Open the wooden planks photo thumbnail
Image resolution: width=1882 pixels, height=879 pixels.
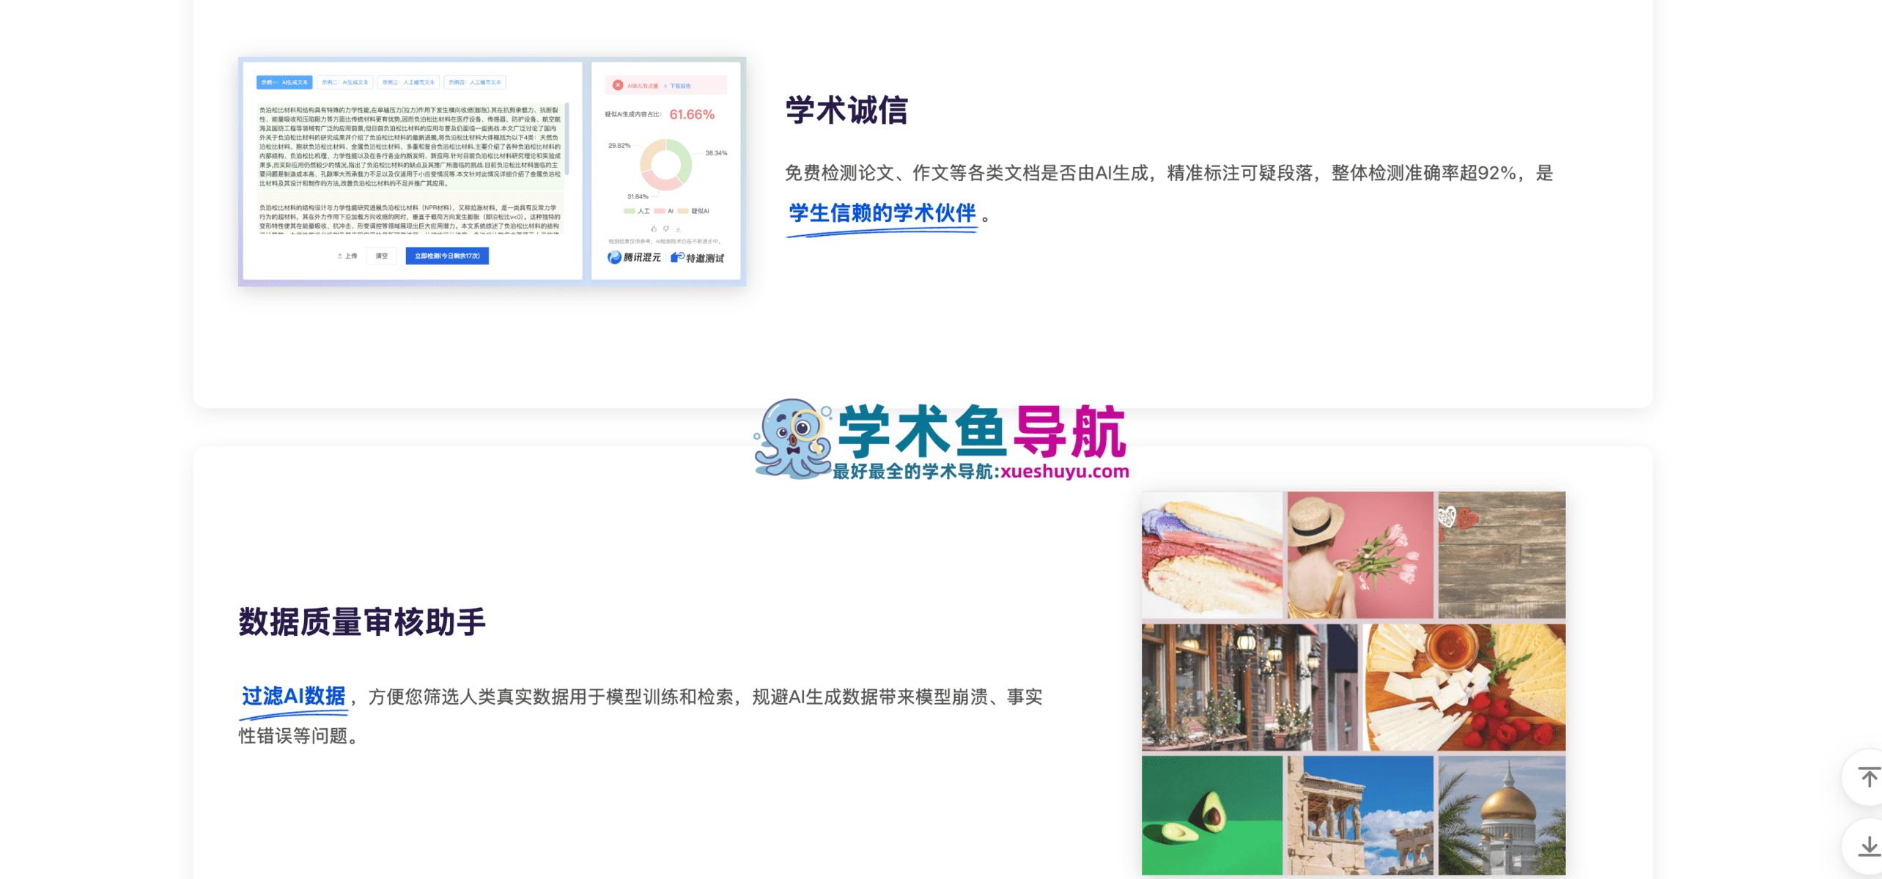(x=1502, y=555)
